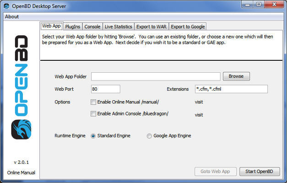Viewport: 287px width, 183px height.
Task: Tick Enable Admin Console /bluedragon/ checkbox
Action: 94,114
